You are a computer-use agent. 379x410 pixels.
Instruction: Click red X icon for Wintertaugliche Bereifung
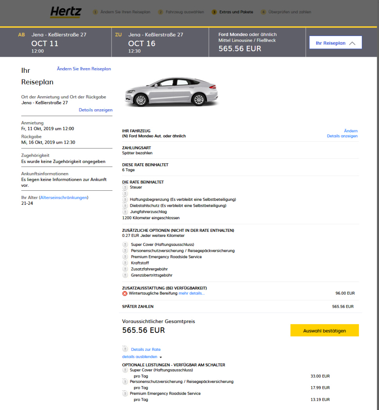125,293
